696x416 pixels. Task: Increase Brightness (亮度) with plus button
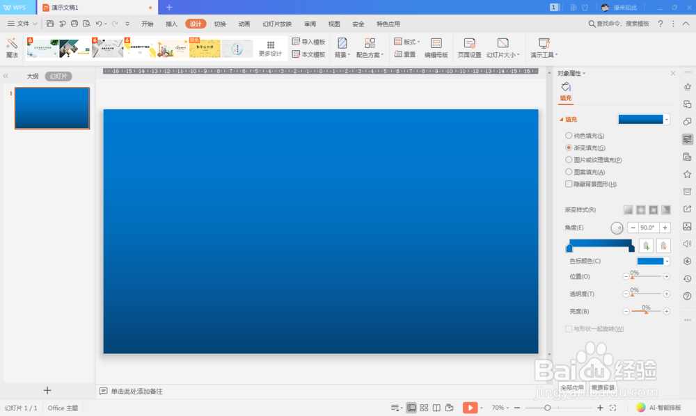coord(666,312)
